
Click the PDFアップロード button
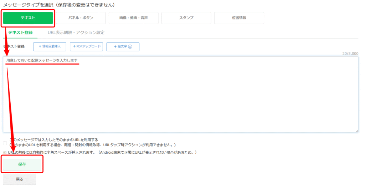86,47
